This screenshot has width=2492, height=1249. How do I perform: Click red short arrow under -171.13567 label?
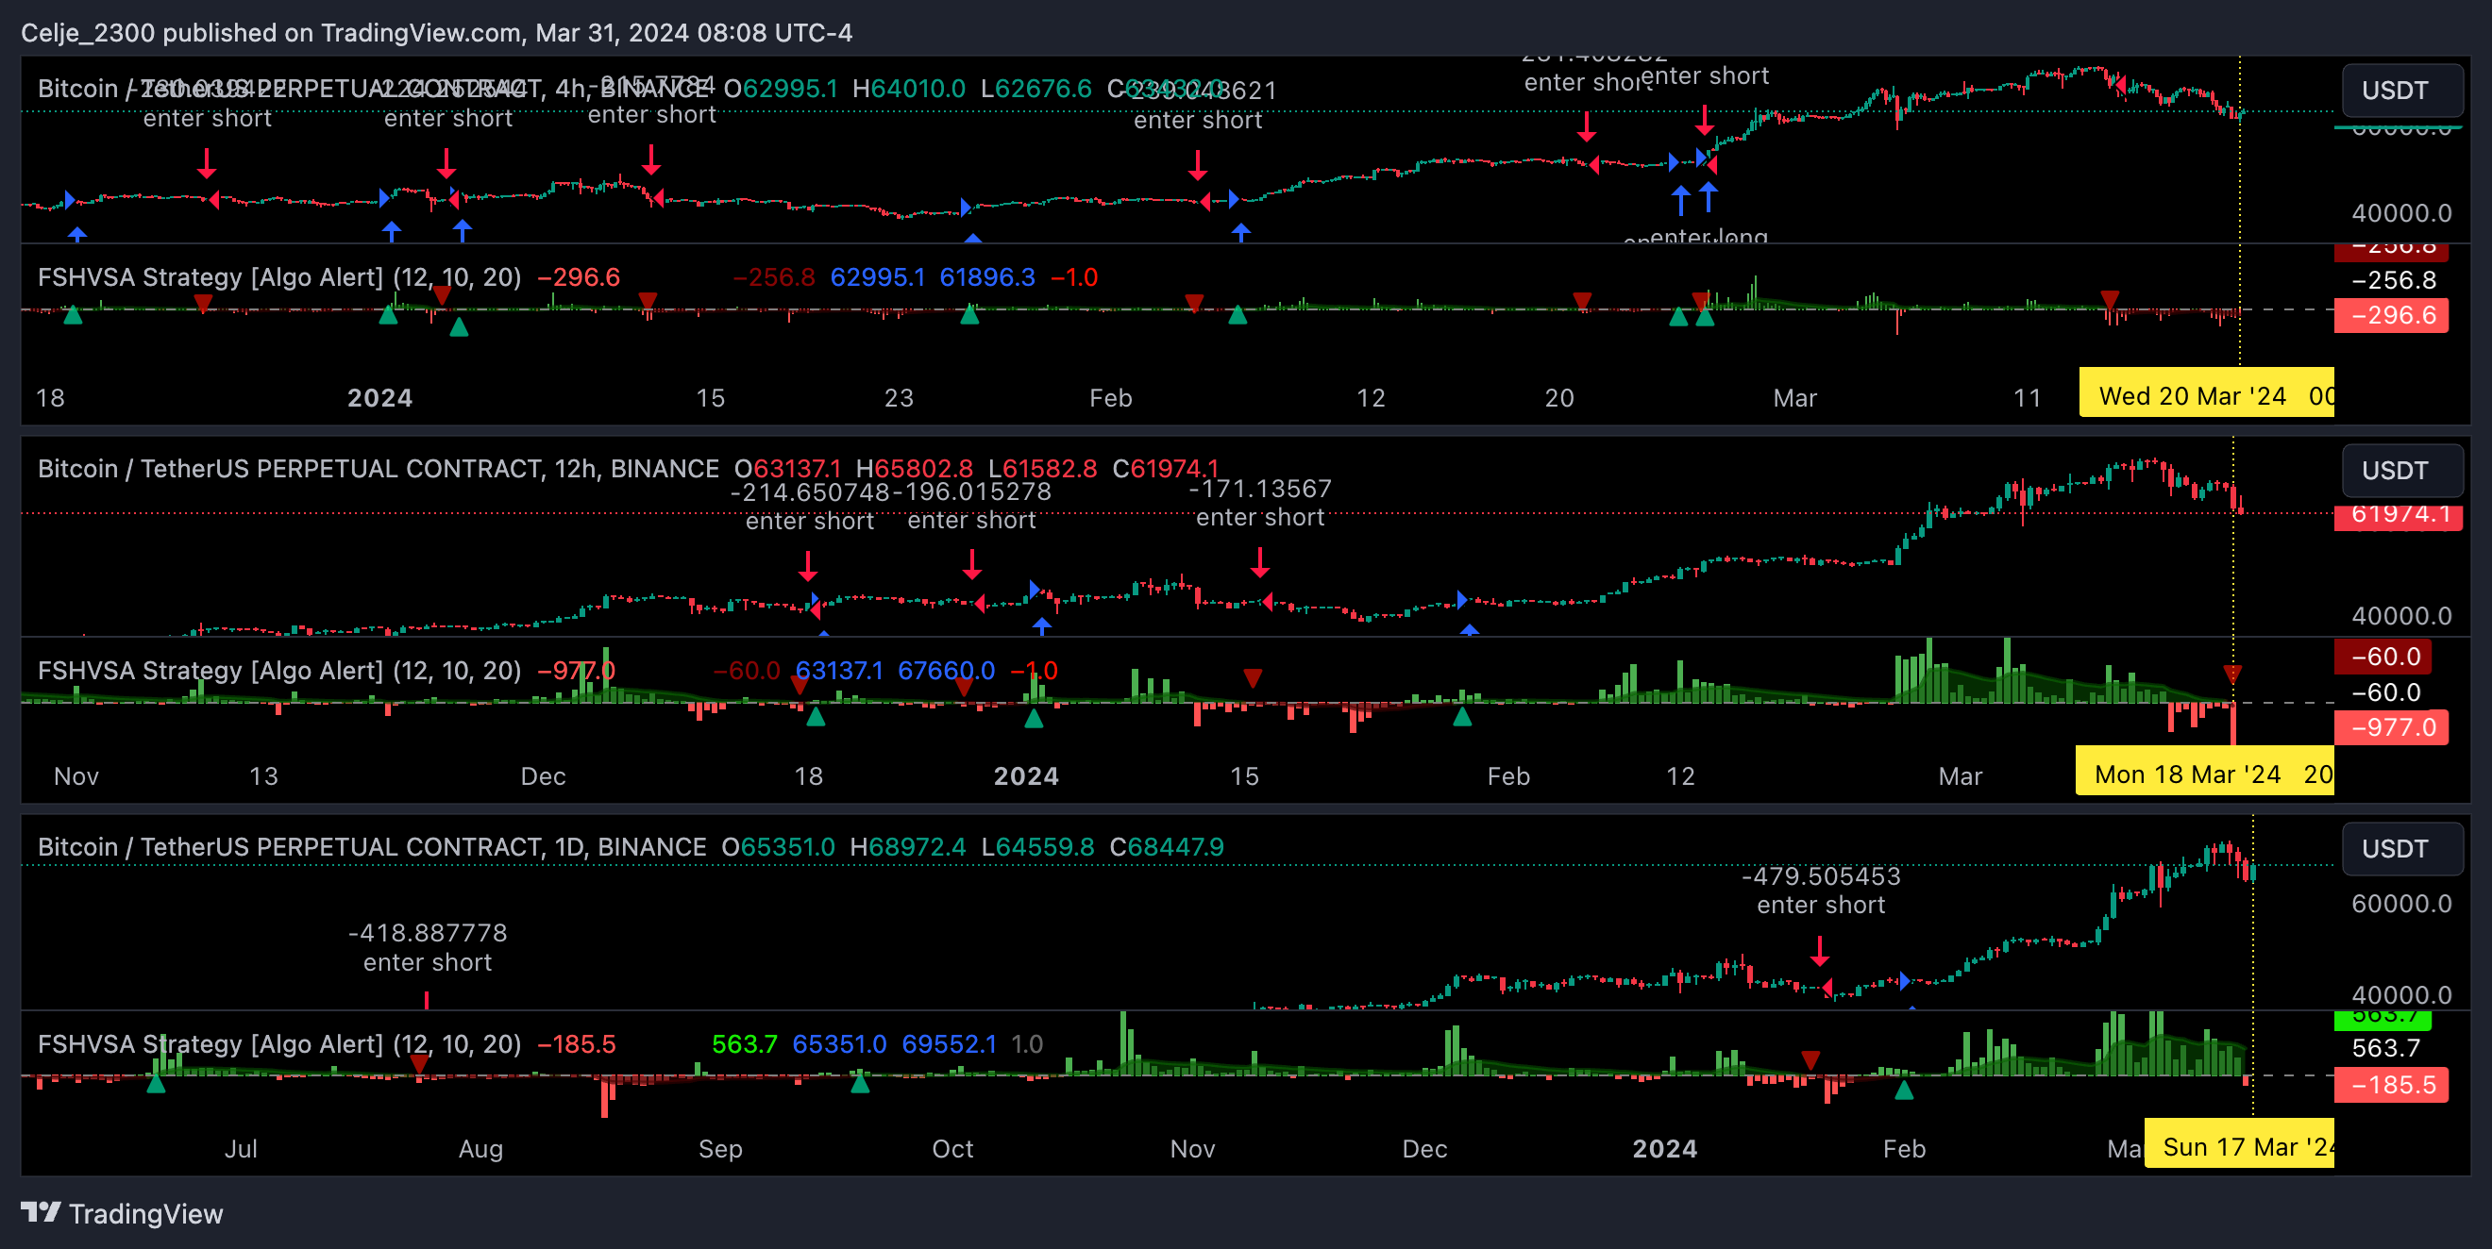pos(1259,562)
